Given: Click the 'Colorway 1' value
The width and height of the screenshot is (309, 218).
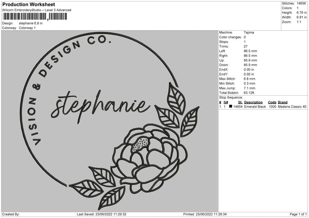Looking at the screenshot, I should (27, 28).
